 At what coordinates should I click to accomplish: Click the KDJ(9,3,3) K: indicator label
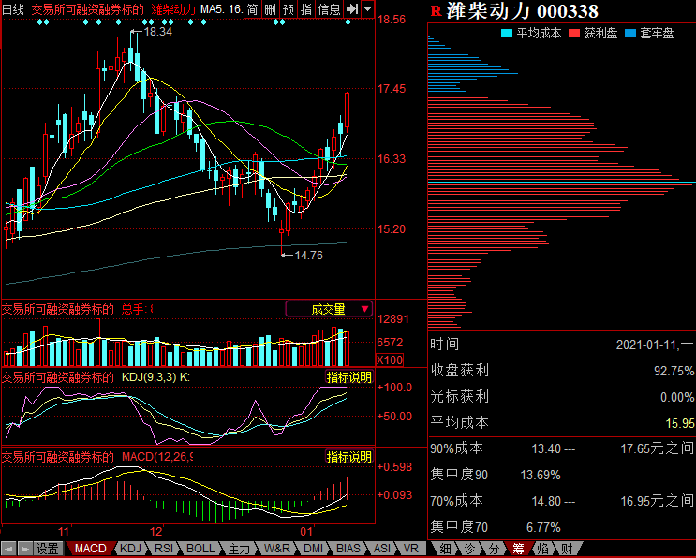(155, 377)
